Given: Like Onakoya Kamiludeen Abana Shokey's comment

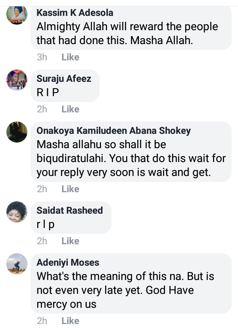Looking at the screenshot, I should (70, 189).
